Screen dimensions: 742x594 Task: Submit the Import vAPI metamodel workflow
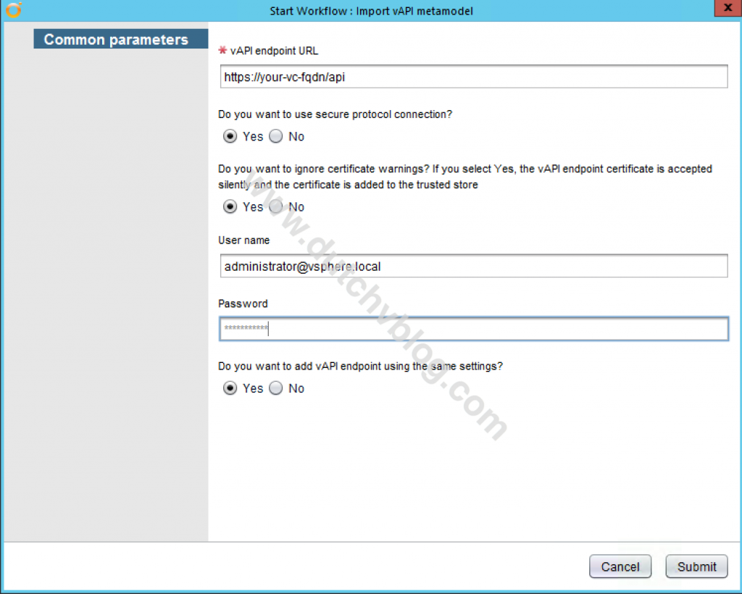coord(696,566)
